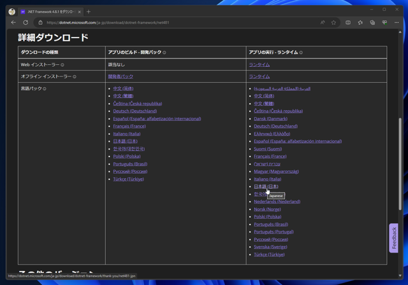Click the site lock icon in address bar
Image resolution: width=408 pixels, height=285 pixels.
pyautogui.click(x=40, y=22)
